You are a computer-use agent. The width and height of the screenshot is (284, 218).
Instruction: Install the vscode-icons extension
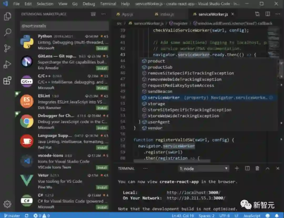pos(102,168)
